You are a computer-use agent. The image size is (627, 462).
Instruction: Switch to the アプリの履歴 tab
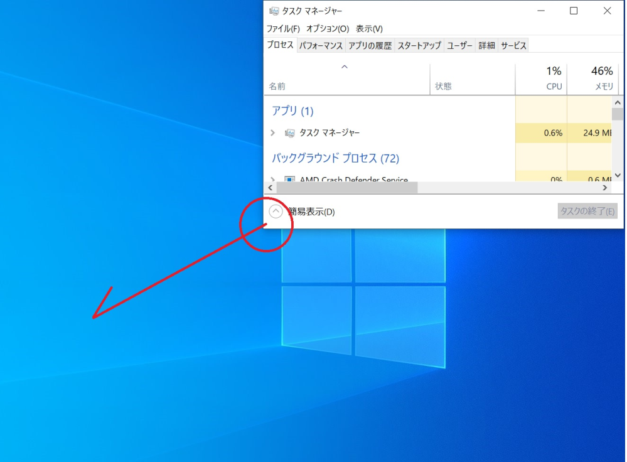tap(370, 46)
